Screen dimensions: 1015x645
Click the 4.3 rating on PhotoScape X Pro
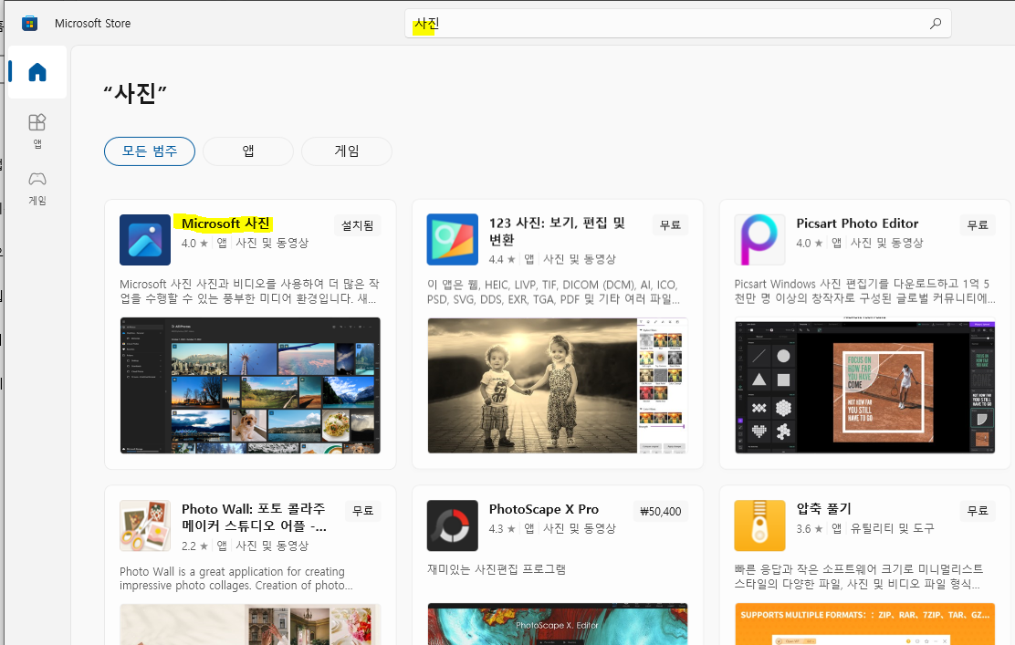502,528
